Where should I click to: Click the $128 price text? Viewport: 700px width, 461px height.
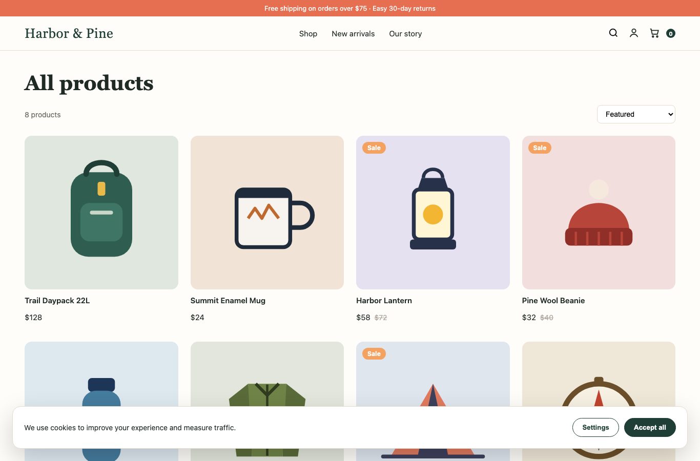click(33, 318)
